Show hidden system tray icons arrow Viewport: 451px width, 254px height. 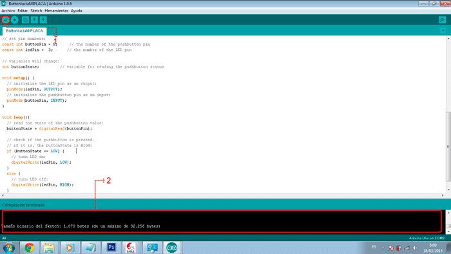383,248
